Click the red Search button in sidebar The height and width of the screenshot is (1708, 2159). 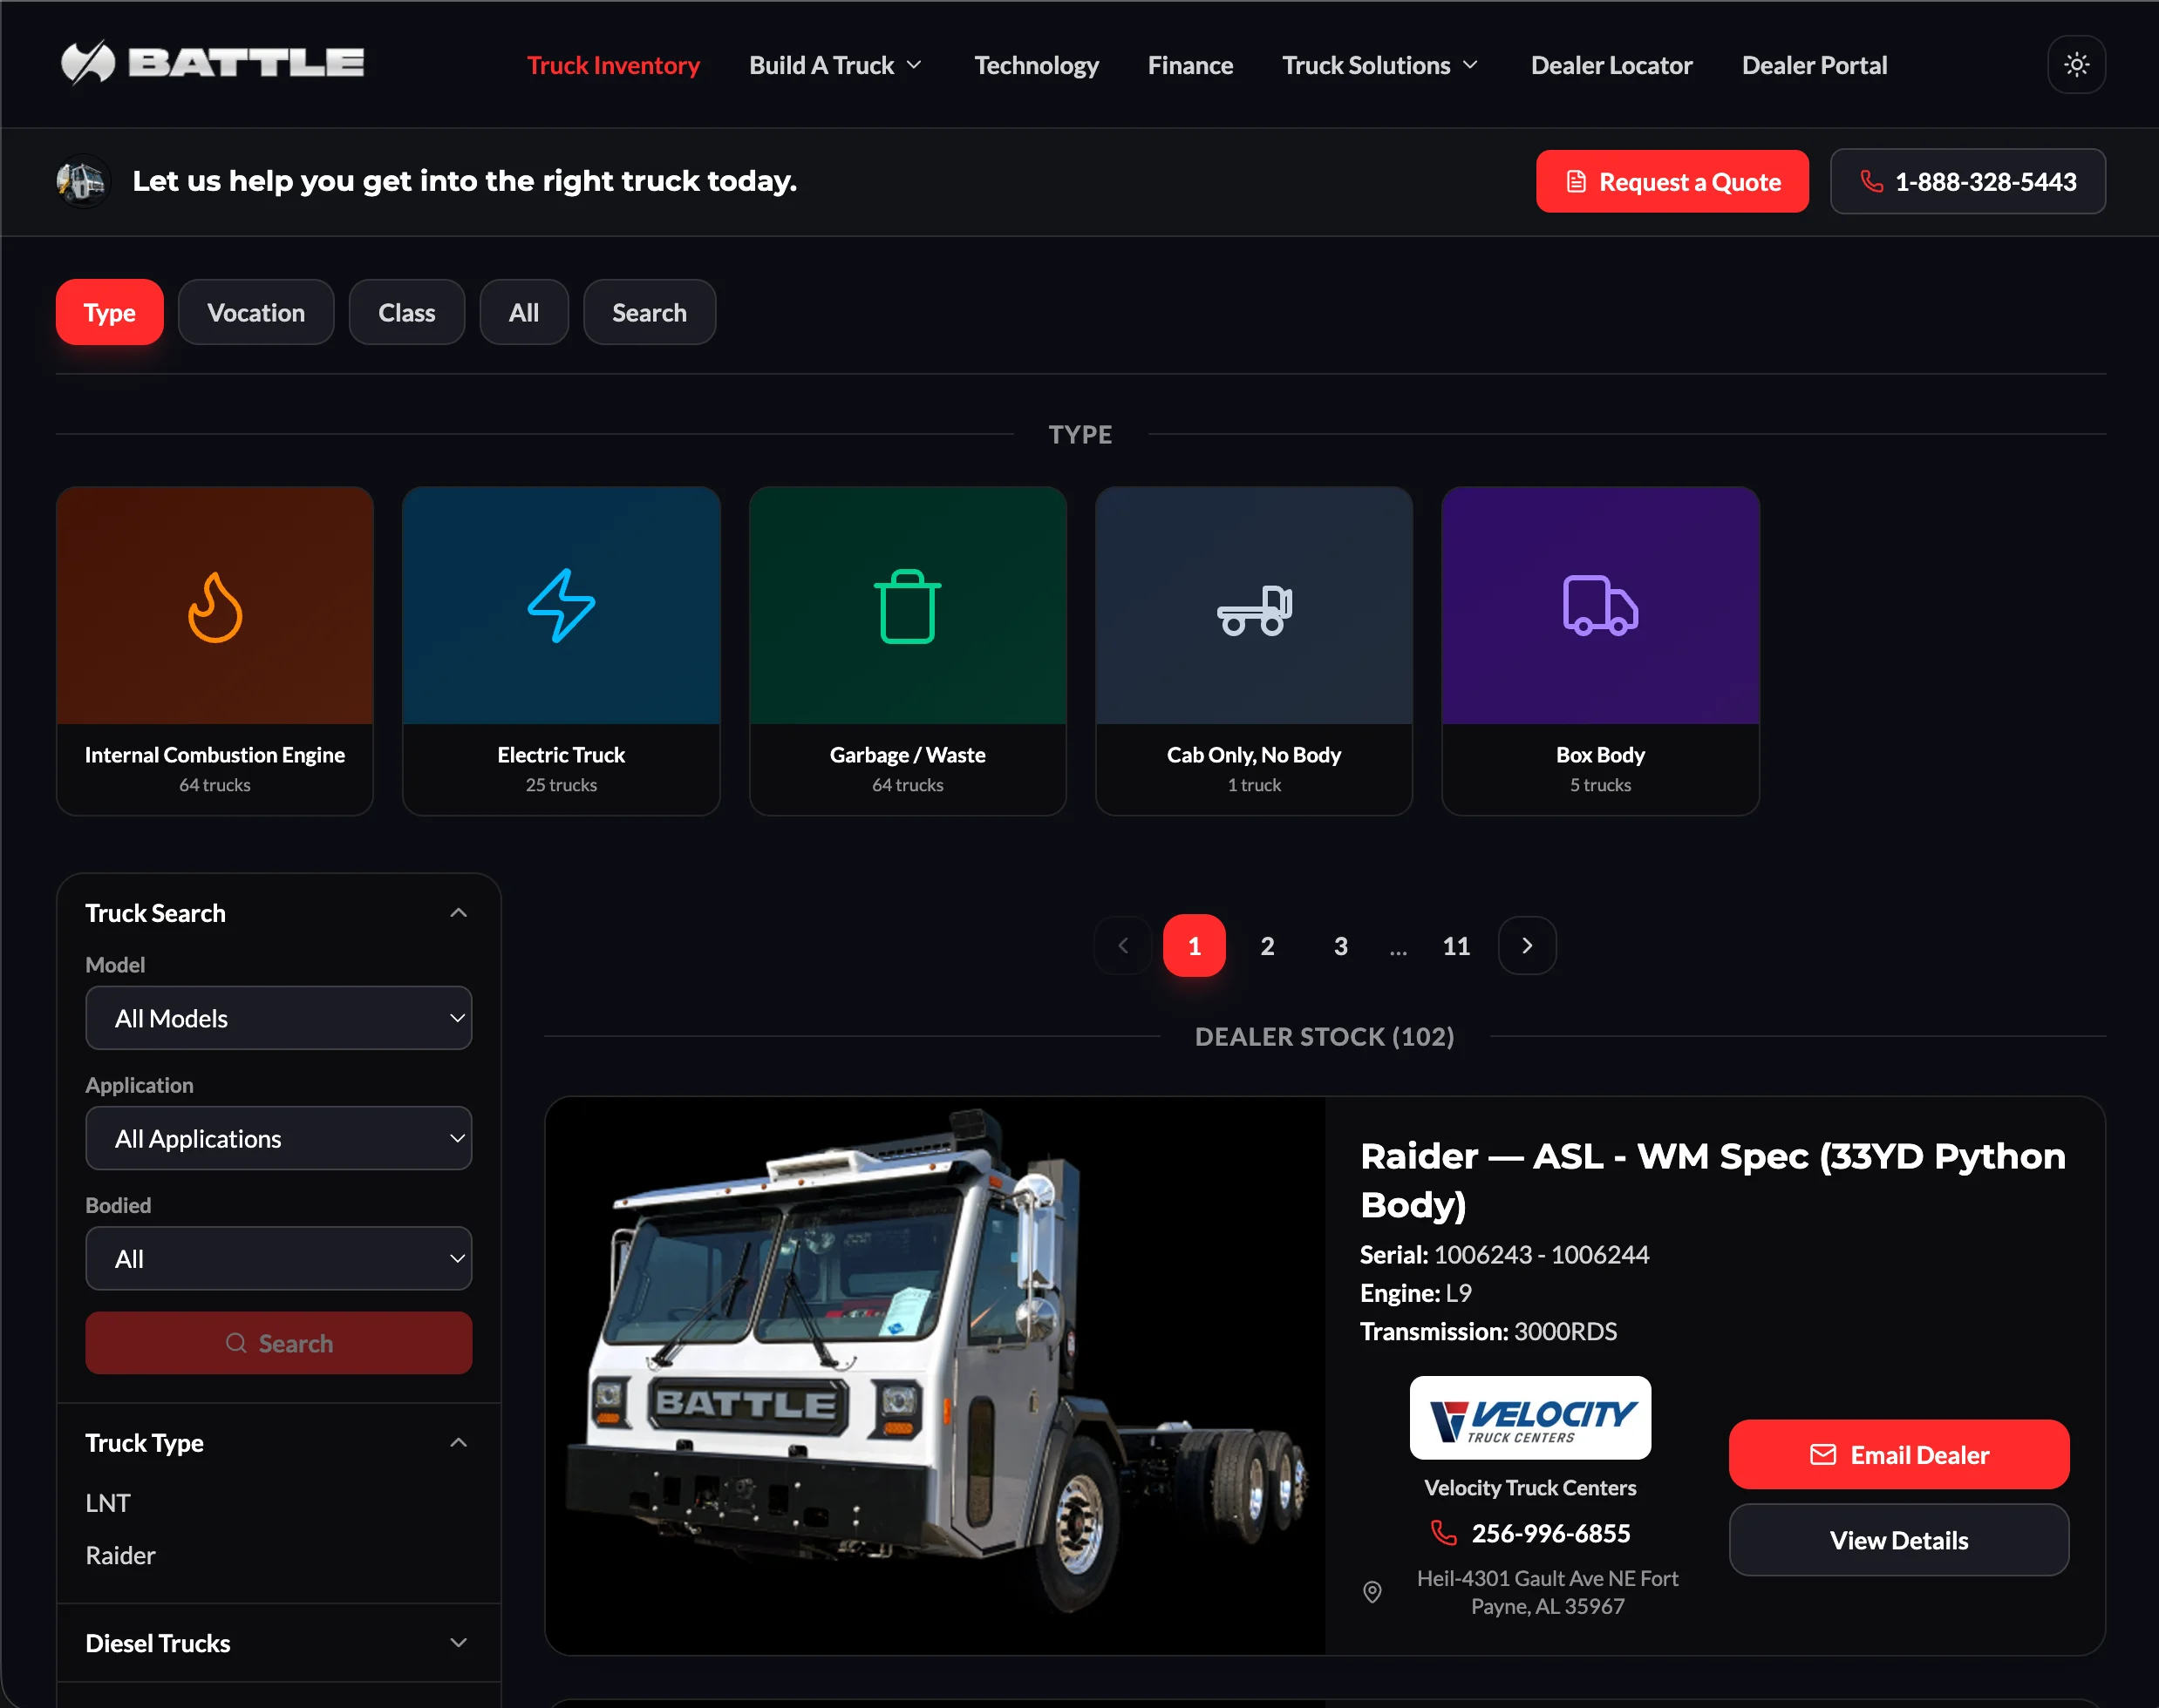(278, 1343)
